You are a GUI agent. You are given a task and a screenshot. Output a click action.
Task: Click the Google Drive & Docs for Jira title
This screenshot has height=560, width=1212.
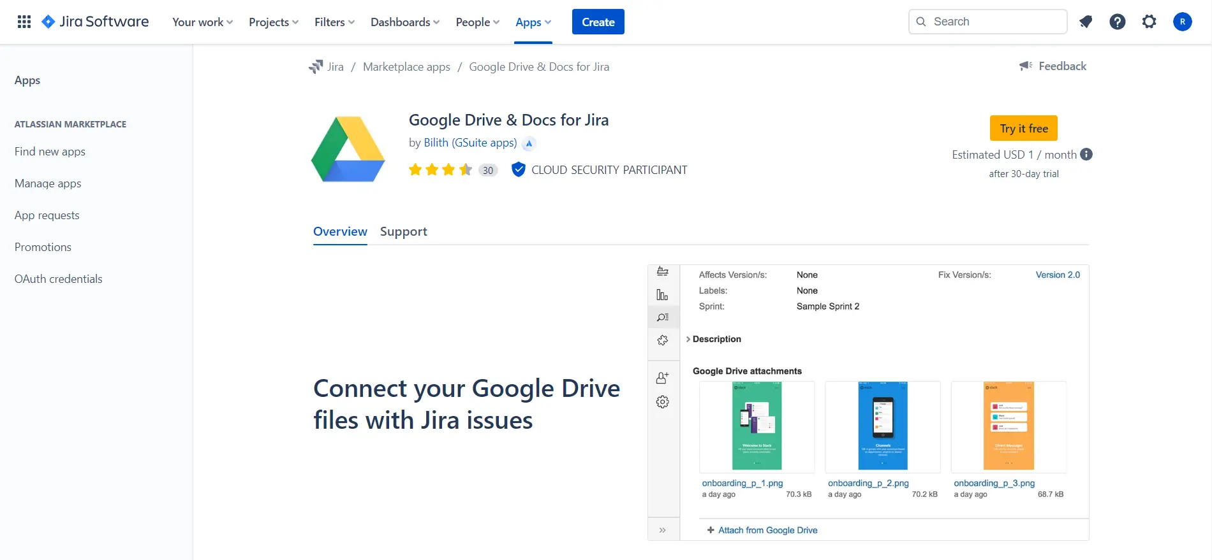[x=508, y=120]
